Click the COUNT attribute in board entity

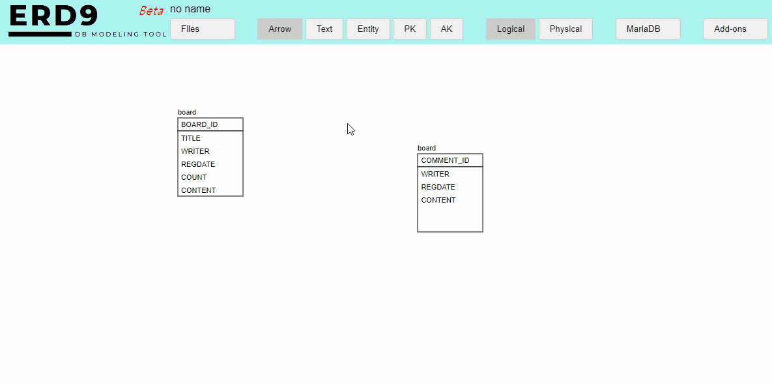coord(193,177)
